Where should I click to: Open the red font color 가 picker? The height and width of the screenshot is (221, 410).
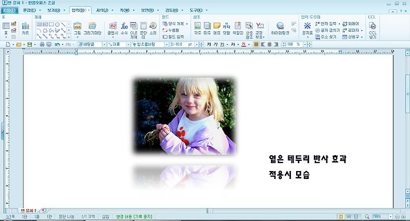click(244, 45)
